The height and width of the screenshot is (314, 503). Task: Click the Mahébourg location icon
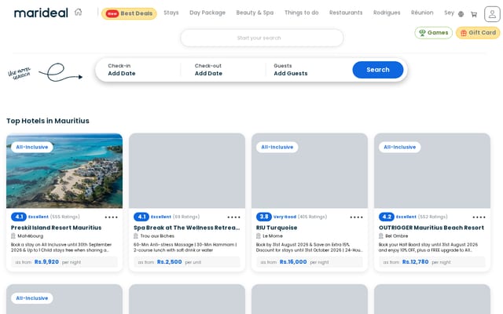[13, 235]
